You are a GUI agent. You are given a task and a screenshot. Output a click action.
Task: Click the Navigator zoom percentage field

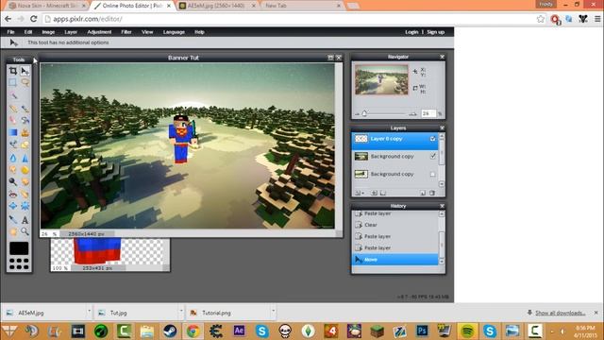pyautogui.click(x=428, y=113)
